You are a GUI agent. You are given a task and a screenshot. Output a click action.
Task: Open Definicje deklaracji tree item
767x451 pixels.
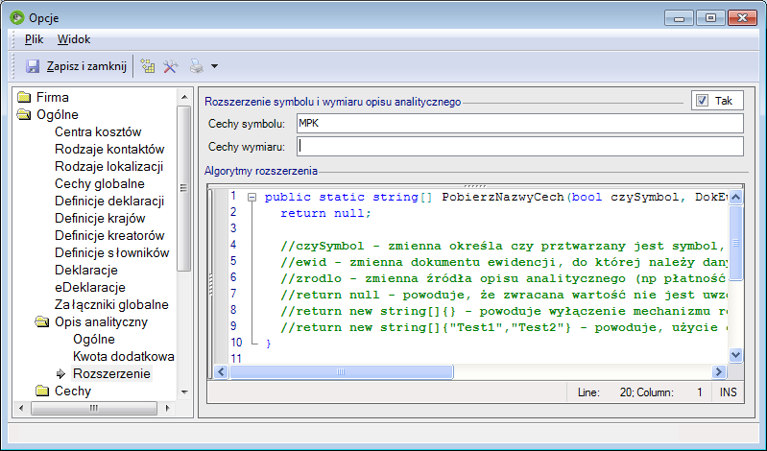[109, 202]
